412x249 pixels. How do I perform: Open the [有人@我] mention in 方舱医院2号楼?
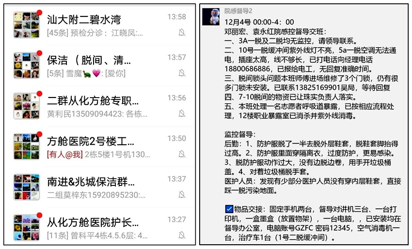(65, 154)
